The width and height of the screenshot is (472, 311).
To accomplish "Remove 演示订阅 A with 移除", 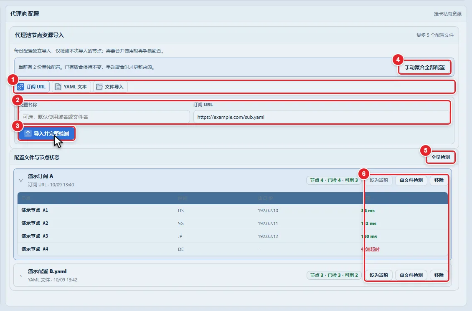I will [439, 180].
